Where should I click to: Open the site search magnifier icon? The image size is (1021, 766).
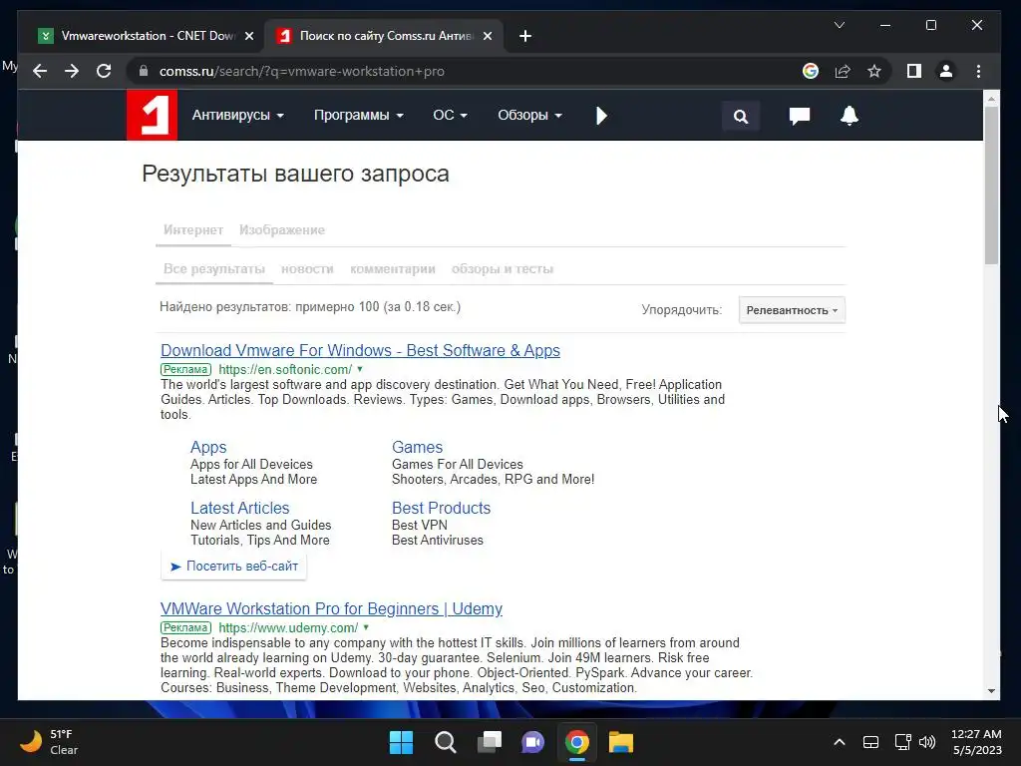[x=741, y=117]
